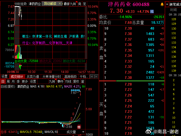Click the blue diamond markers above 7.67
This screenshot has width=181, height=136.
point(75,90)
